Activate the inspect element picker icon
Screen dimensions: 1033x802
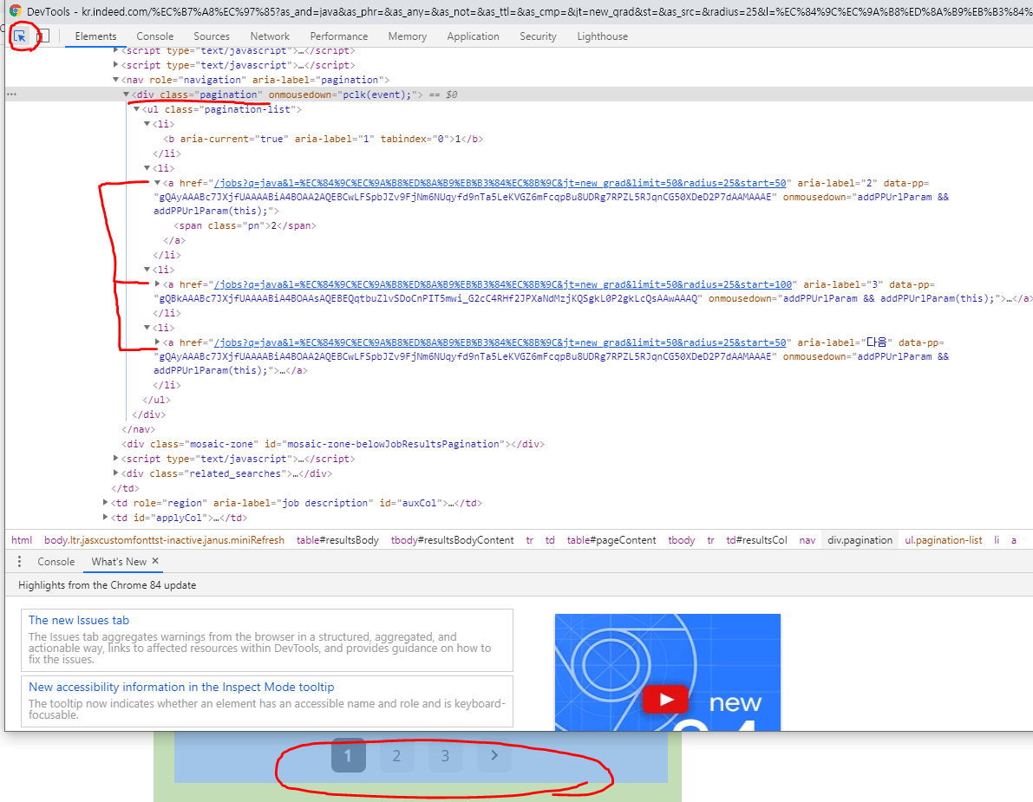tap(21, 36)
